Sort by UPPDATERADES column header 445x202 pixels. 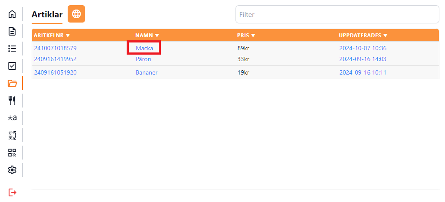point(363,36)
